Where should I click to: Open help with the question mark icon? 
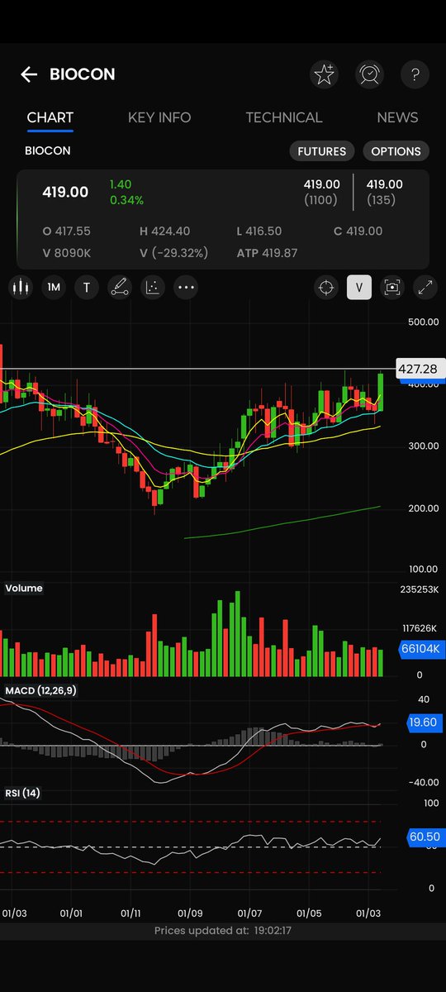(415, 74)
